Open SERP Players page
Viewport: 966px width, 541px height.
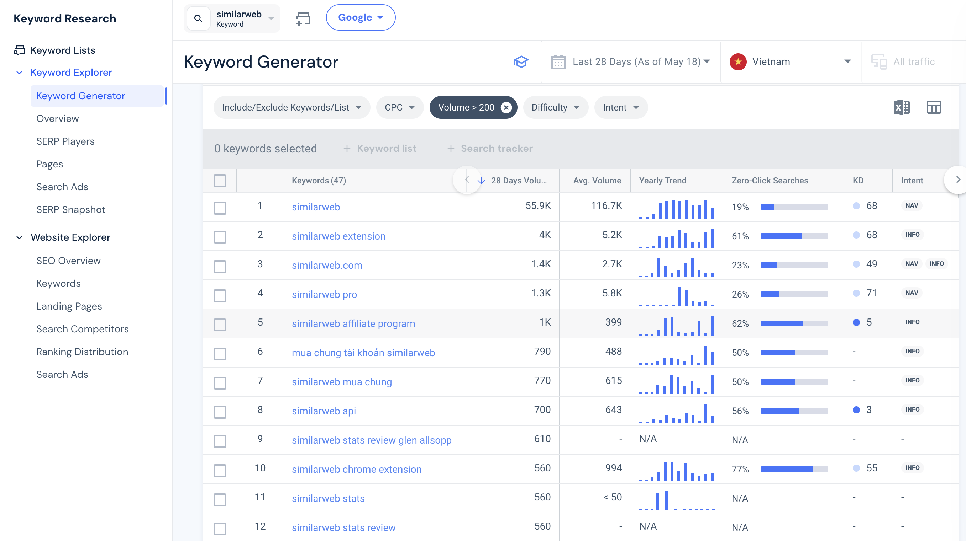(x=65, y=141)
